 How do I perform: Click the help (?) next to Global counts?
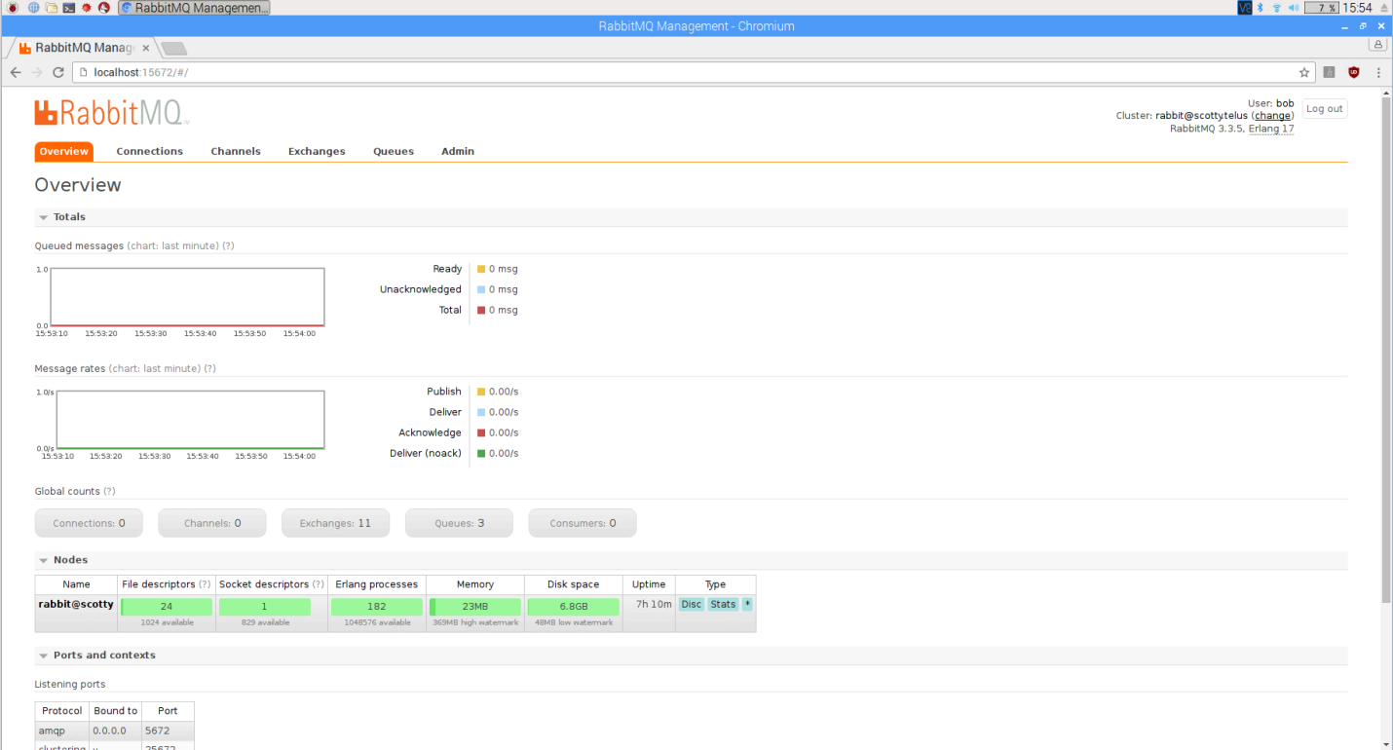tap(109, 492)
